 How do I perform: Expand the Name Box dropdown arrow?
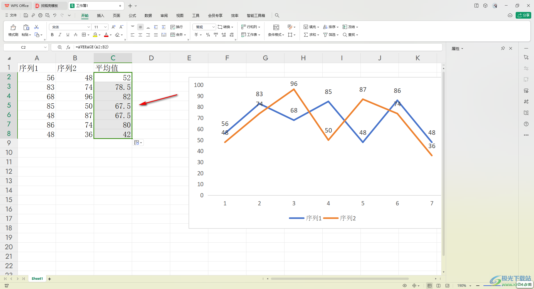[x=45, y=47]
